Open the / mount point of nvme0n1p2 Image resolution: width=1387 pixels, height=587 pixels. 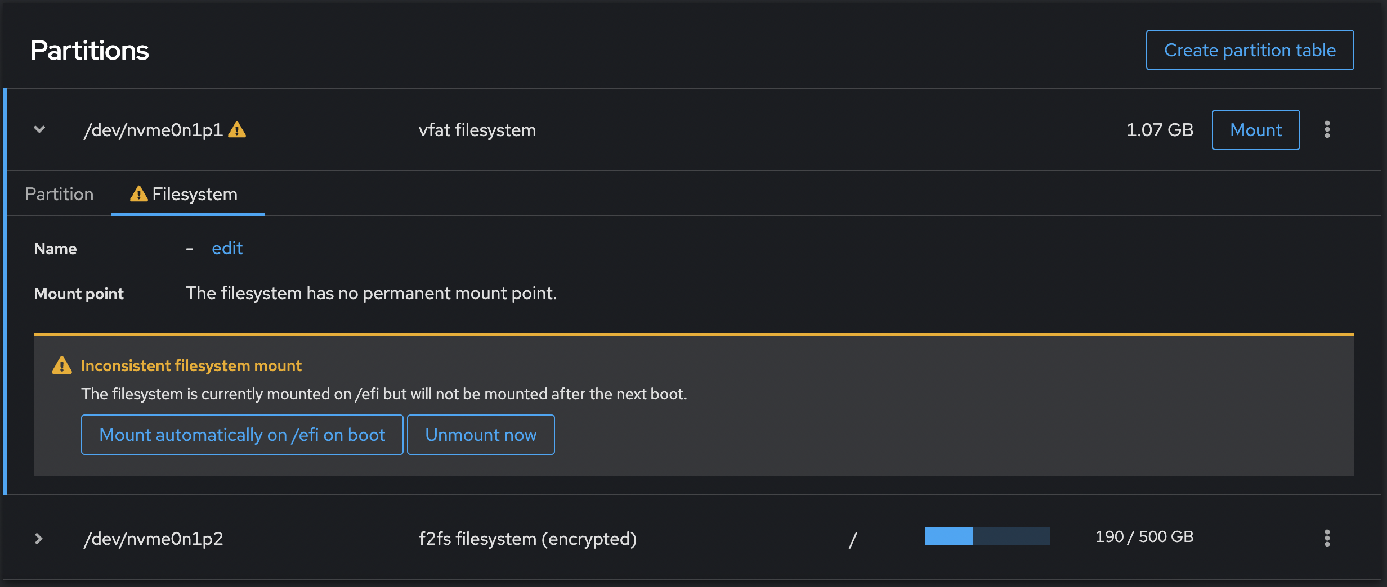(x=853, y=539)
